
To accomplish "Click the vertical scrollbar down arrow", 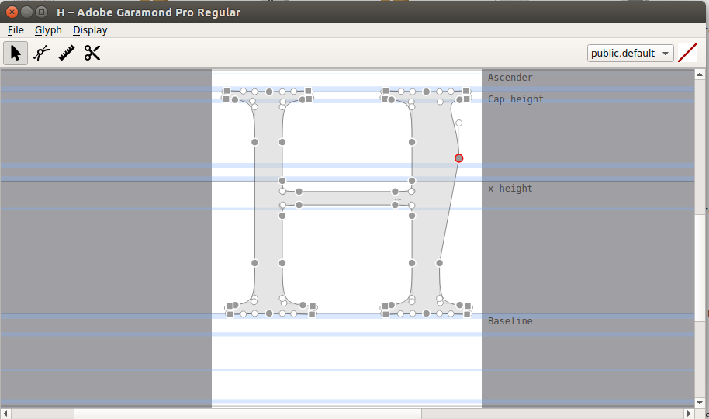I will (700, 403).
